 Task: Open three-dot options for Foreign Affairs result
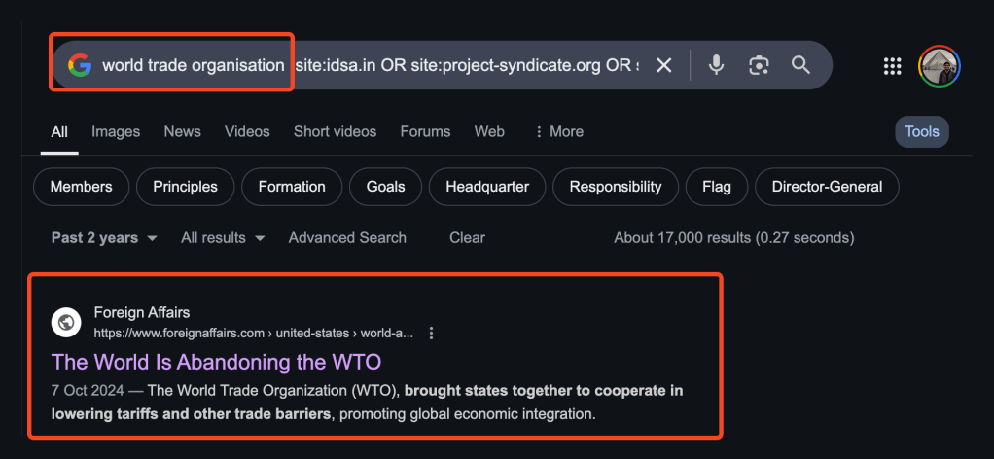click(x=432, y=333)
